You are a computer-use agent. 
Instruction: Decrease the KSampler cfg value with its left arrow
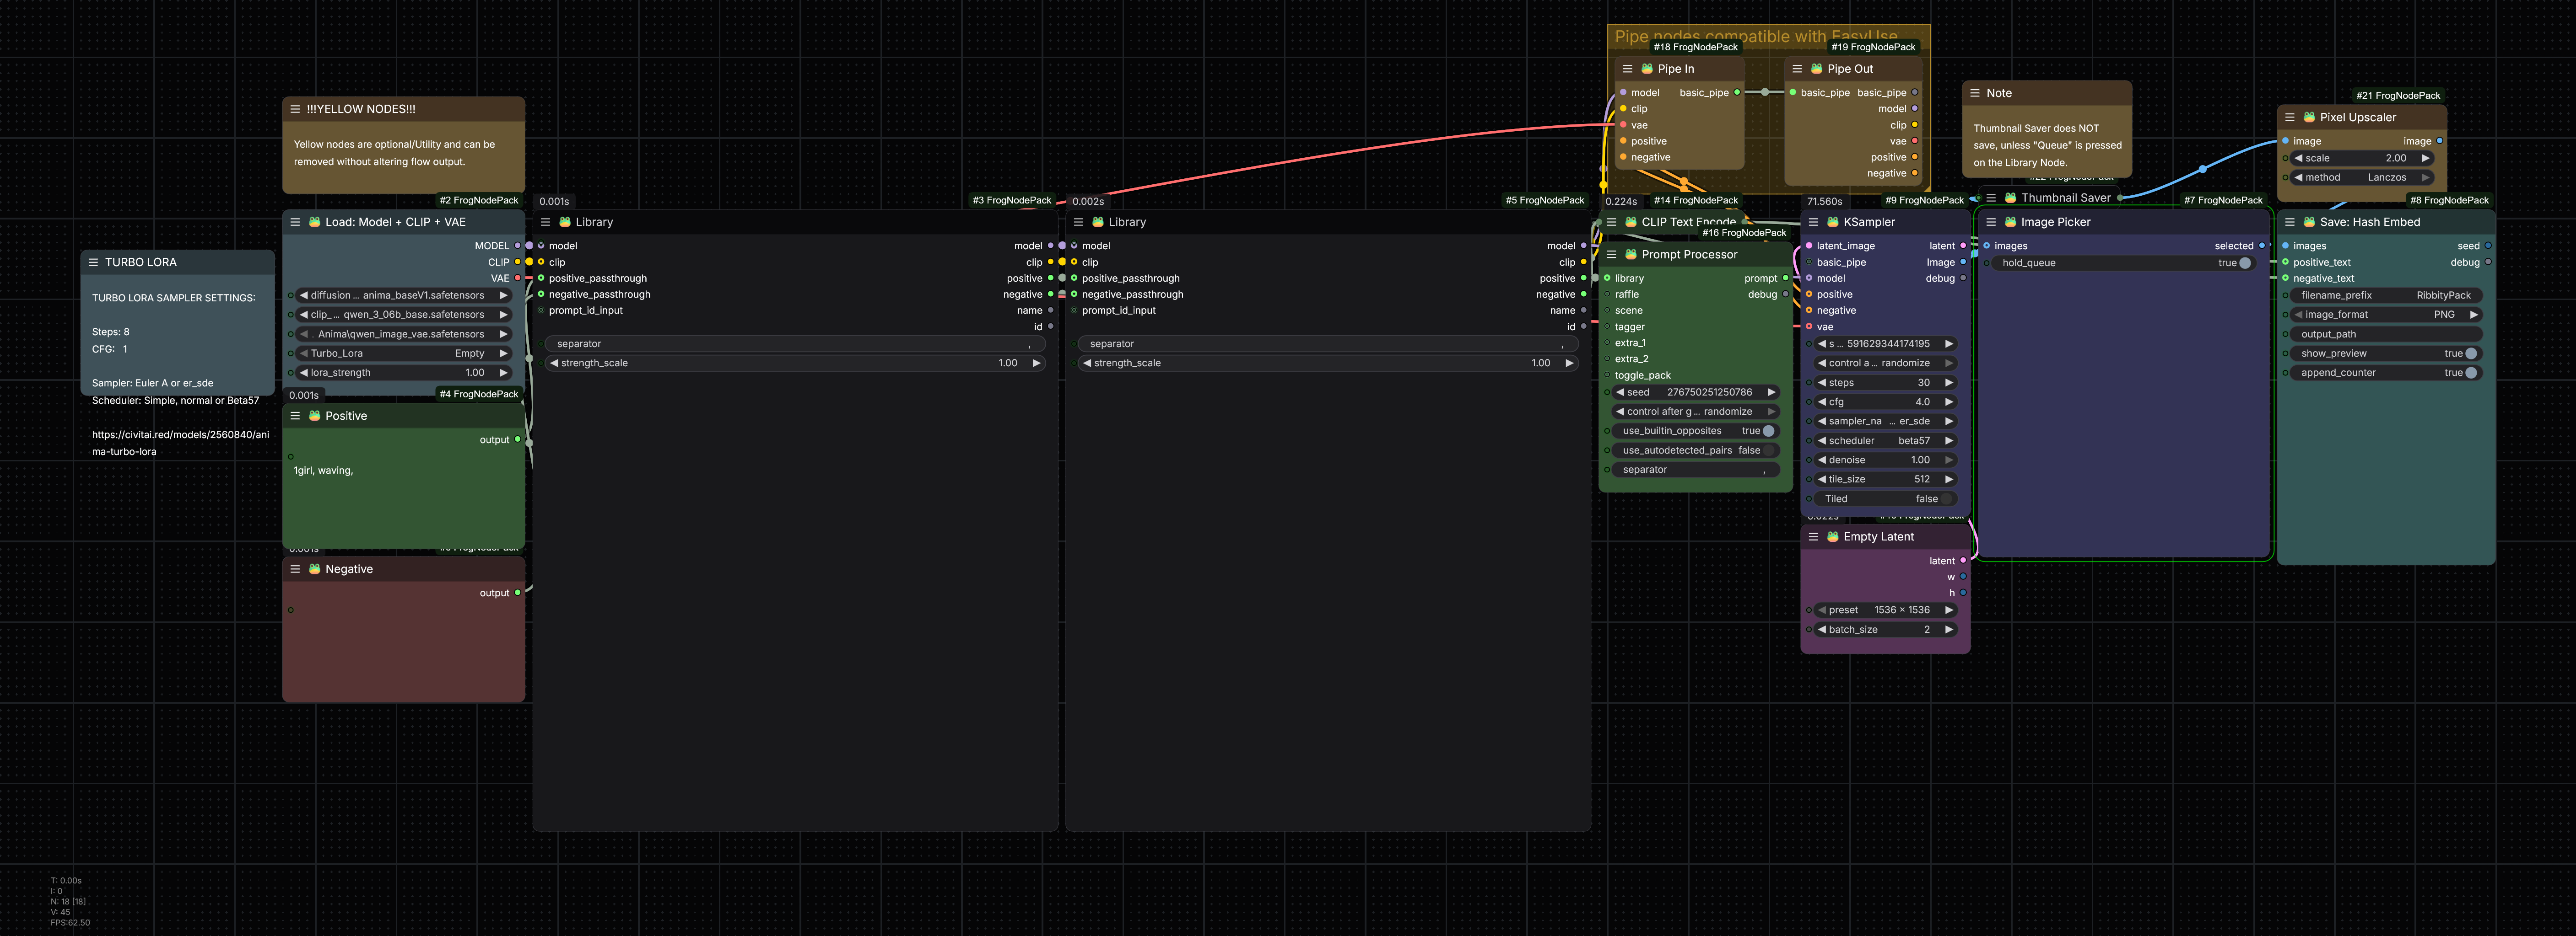click(x=1821, y=401)
